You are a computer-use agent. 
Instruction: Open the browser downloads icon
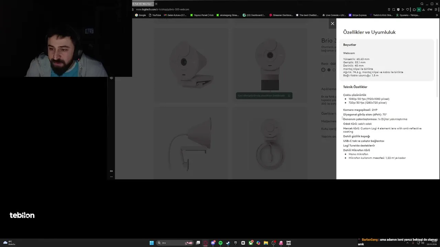(423, 9)
